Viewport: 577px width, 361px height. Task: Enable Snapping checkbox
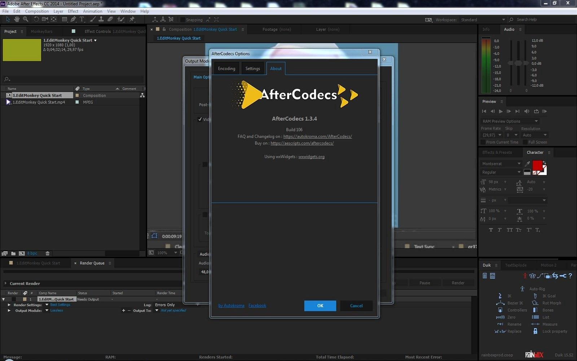coord(183,20)
